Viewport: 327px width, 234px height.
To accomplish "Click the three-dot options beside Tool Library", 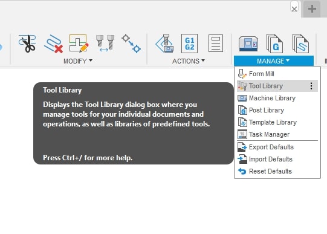I will click(x=311, y=86).
